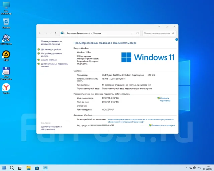
Task: Open recent locations dropdown arrow
Action: [x=51, y=33]
